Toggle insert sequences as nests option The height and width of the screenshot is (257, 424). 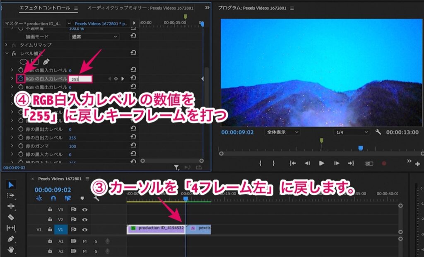point(39,198)
